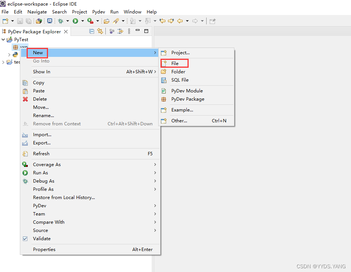Select File in the New submenu
The width and height of the screenshot is (351, 272).
pyautogui.click(x=197, y=64)
